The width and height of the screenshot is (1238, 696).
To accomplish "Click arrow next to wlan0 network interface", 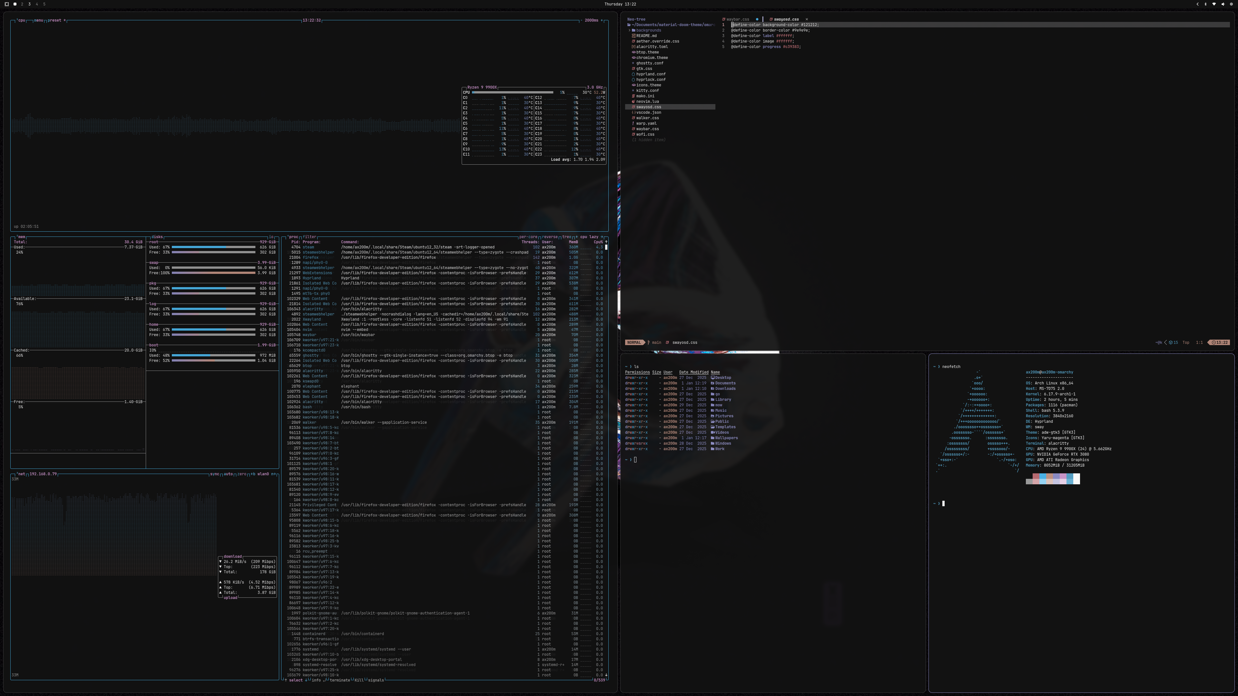I will (274, 474).
